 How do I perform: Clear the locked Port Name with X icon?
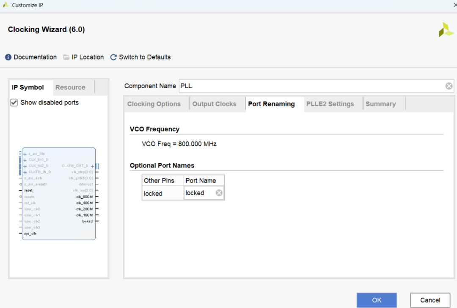pos(219,193)
